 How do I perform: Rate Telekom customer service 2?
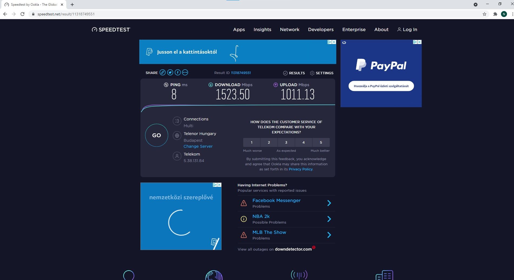[x=269, y=142]
